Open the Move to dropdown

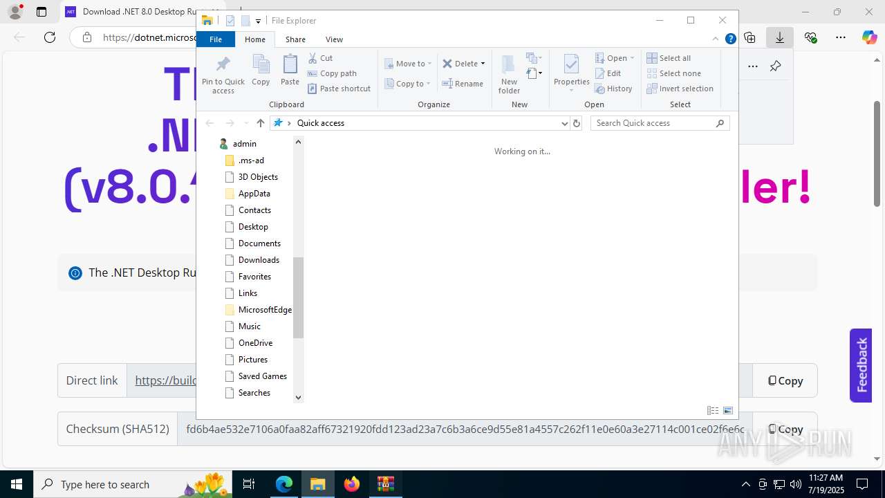pos(408,64)
